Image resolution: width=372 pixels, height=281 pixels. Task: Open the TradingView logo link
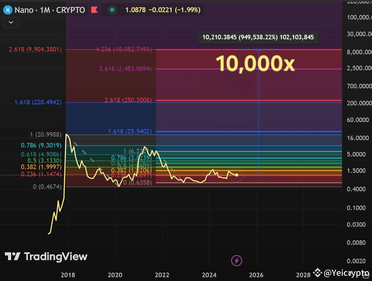46,256
